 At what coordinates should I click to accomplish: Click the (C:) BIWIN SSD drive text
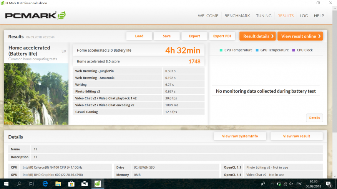pyautogui.click(x=144, y=167)
